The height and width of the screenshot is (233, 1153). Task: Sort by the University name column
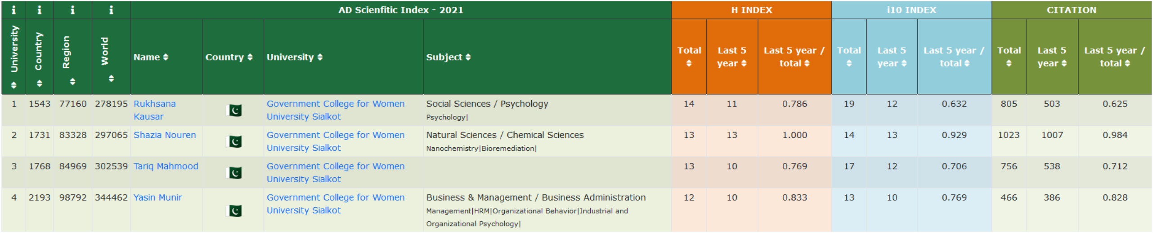point(295,57)
